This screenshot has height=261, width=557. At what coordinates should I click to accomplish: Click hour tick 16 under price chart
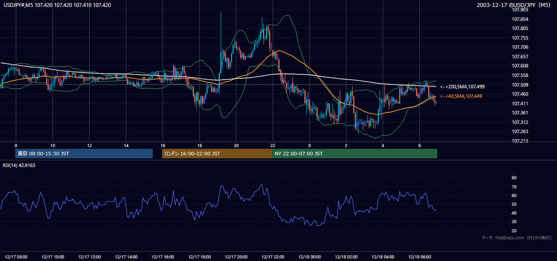163,145
